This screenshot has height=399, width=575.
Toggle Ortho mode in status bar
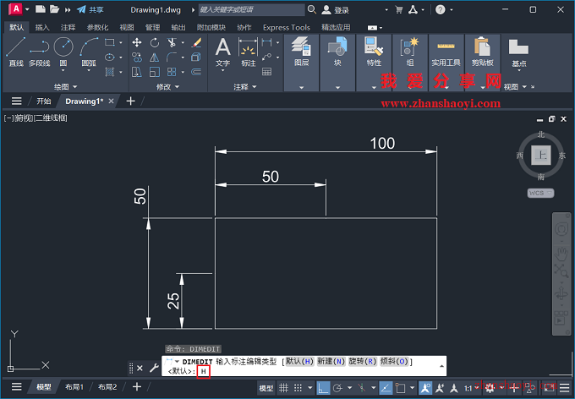pyautogui.click(x=323, y=388)
